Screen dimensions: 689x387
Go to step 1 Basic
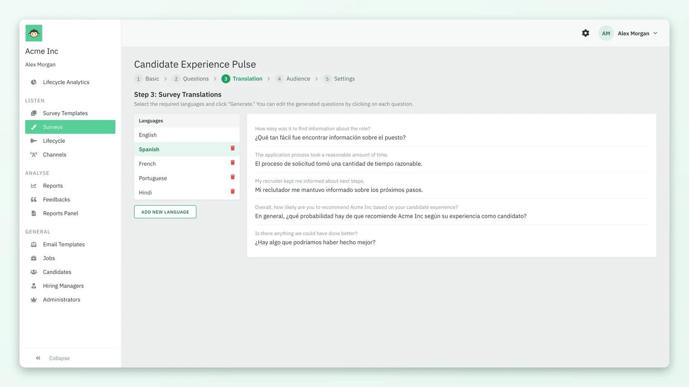coord(147,79)
